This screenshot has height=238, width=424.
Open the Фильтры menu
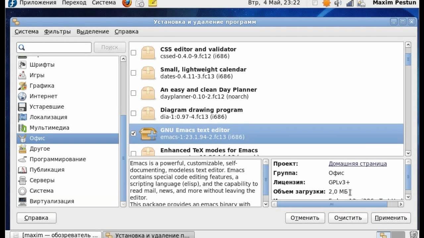(x=57, y=32)
